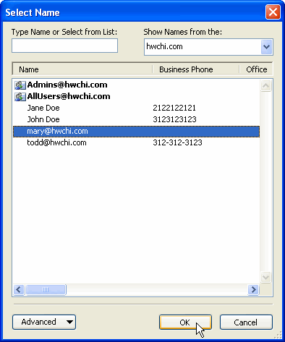This screenshot has height=342, width=285.
Task: Click the vertical scrollbar down arrow
Action: (265, 277)
